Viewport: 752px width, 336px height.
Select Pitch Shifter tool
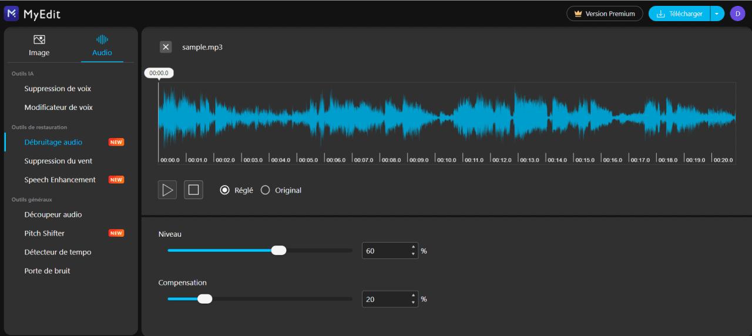(x=45, y=233)
